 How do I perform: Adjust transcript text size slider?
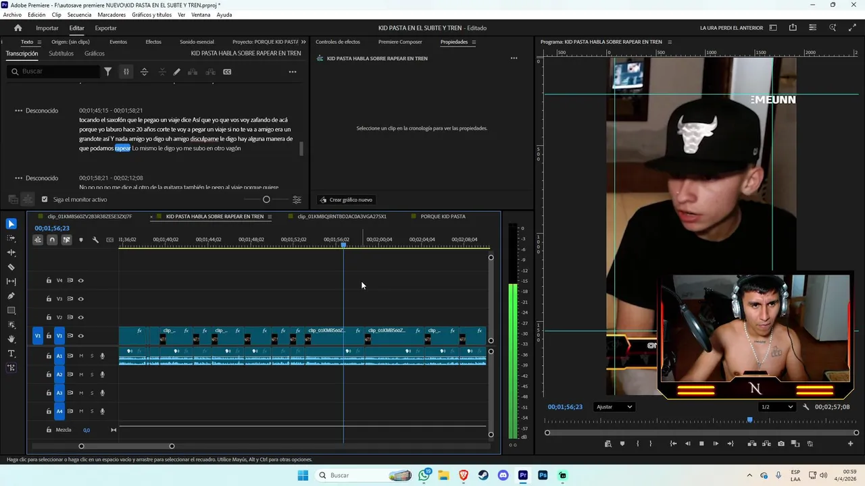tap(266, 200)
